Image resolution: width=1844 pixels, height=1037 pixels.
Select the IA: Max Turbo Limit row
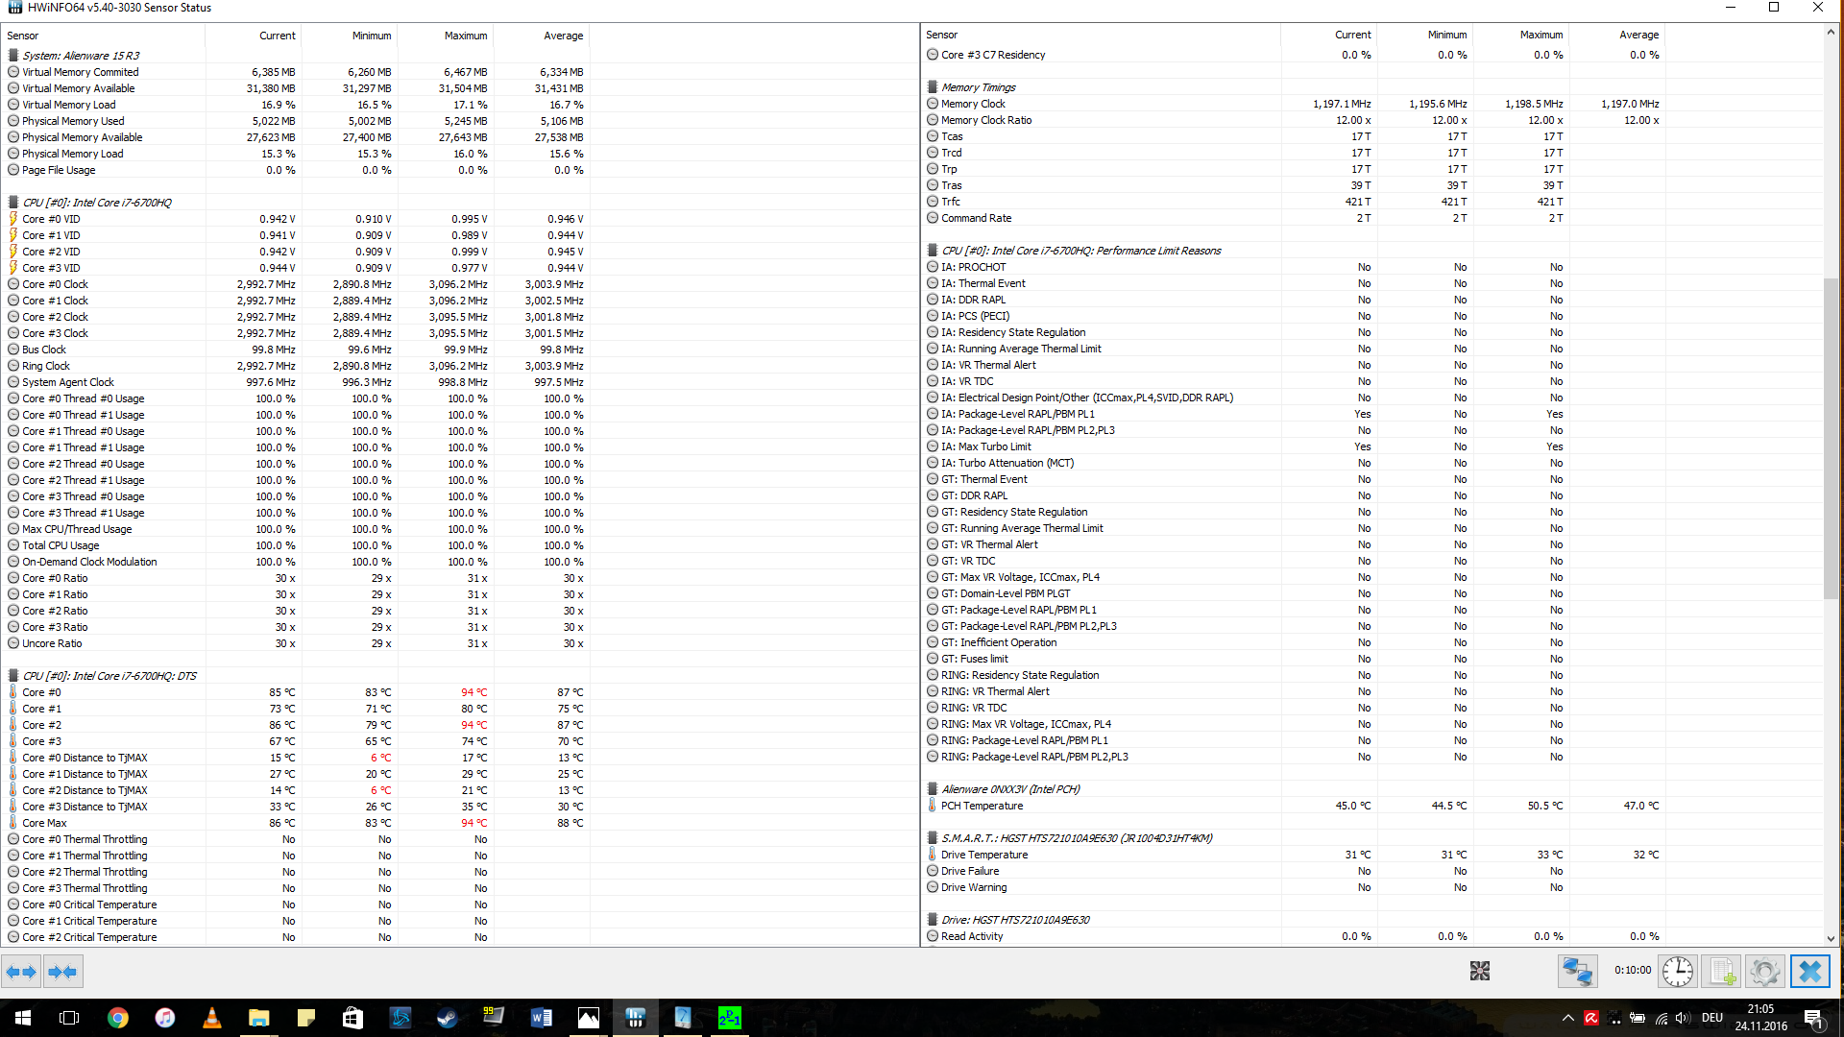[x=985, y=446]
